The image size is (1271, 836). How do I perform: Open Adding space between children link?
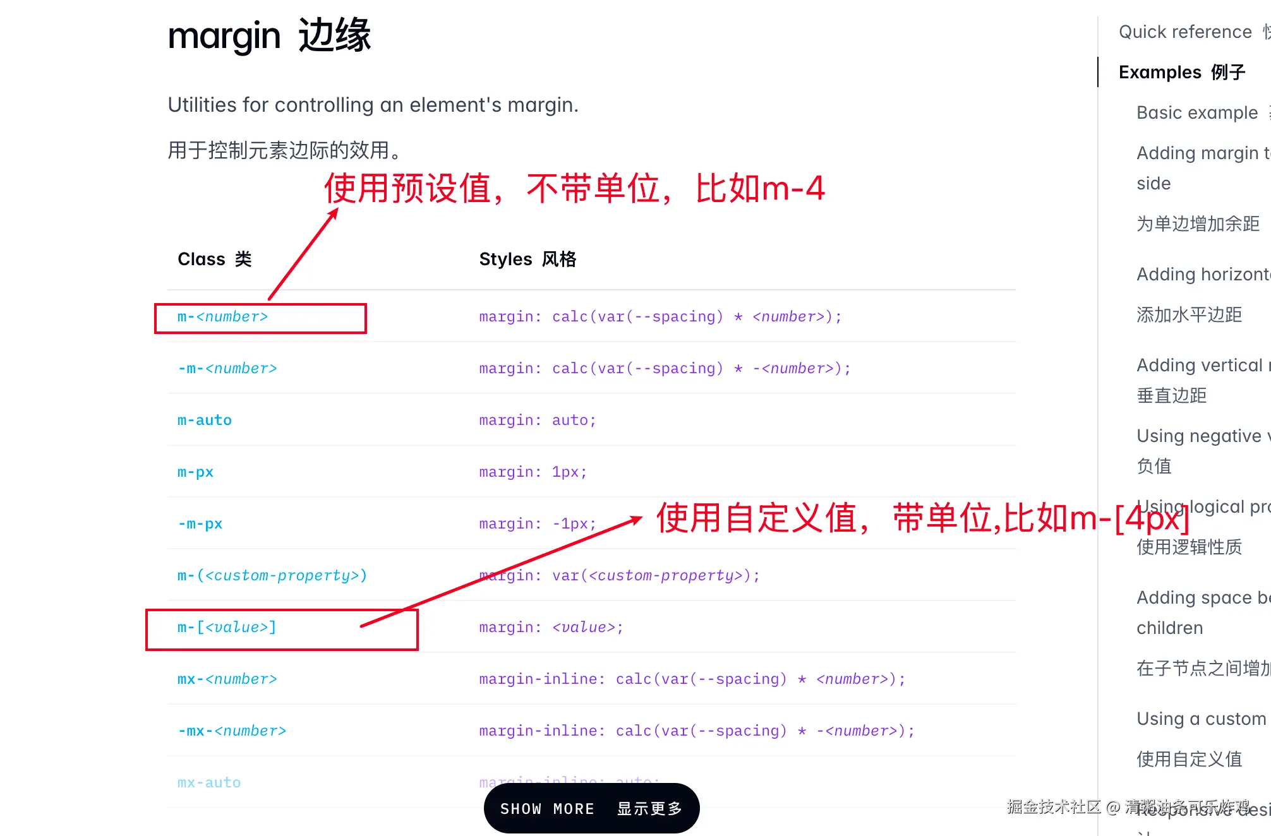1200,598
